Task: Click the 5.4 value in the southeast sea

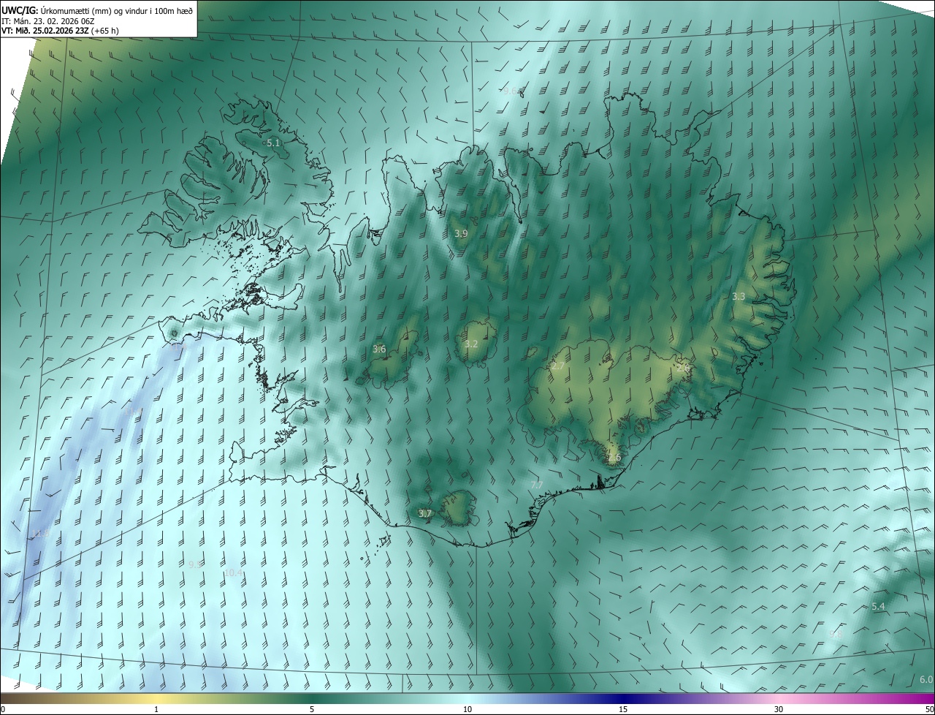Action: coord(878,607)
